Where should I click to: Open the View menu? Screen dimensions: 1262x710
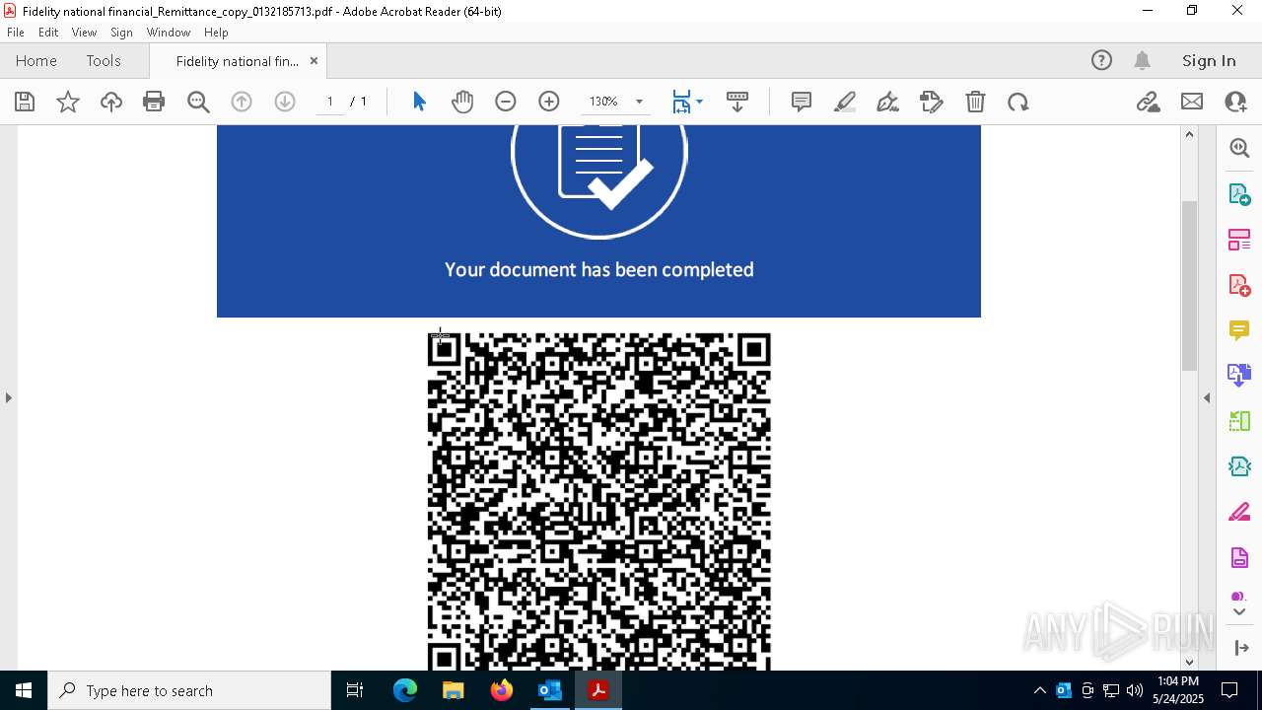(84, 33)
